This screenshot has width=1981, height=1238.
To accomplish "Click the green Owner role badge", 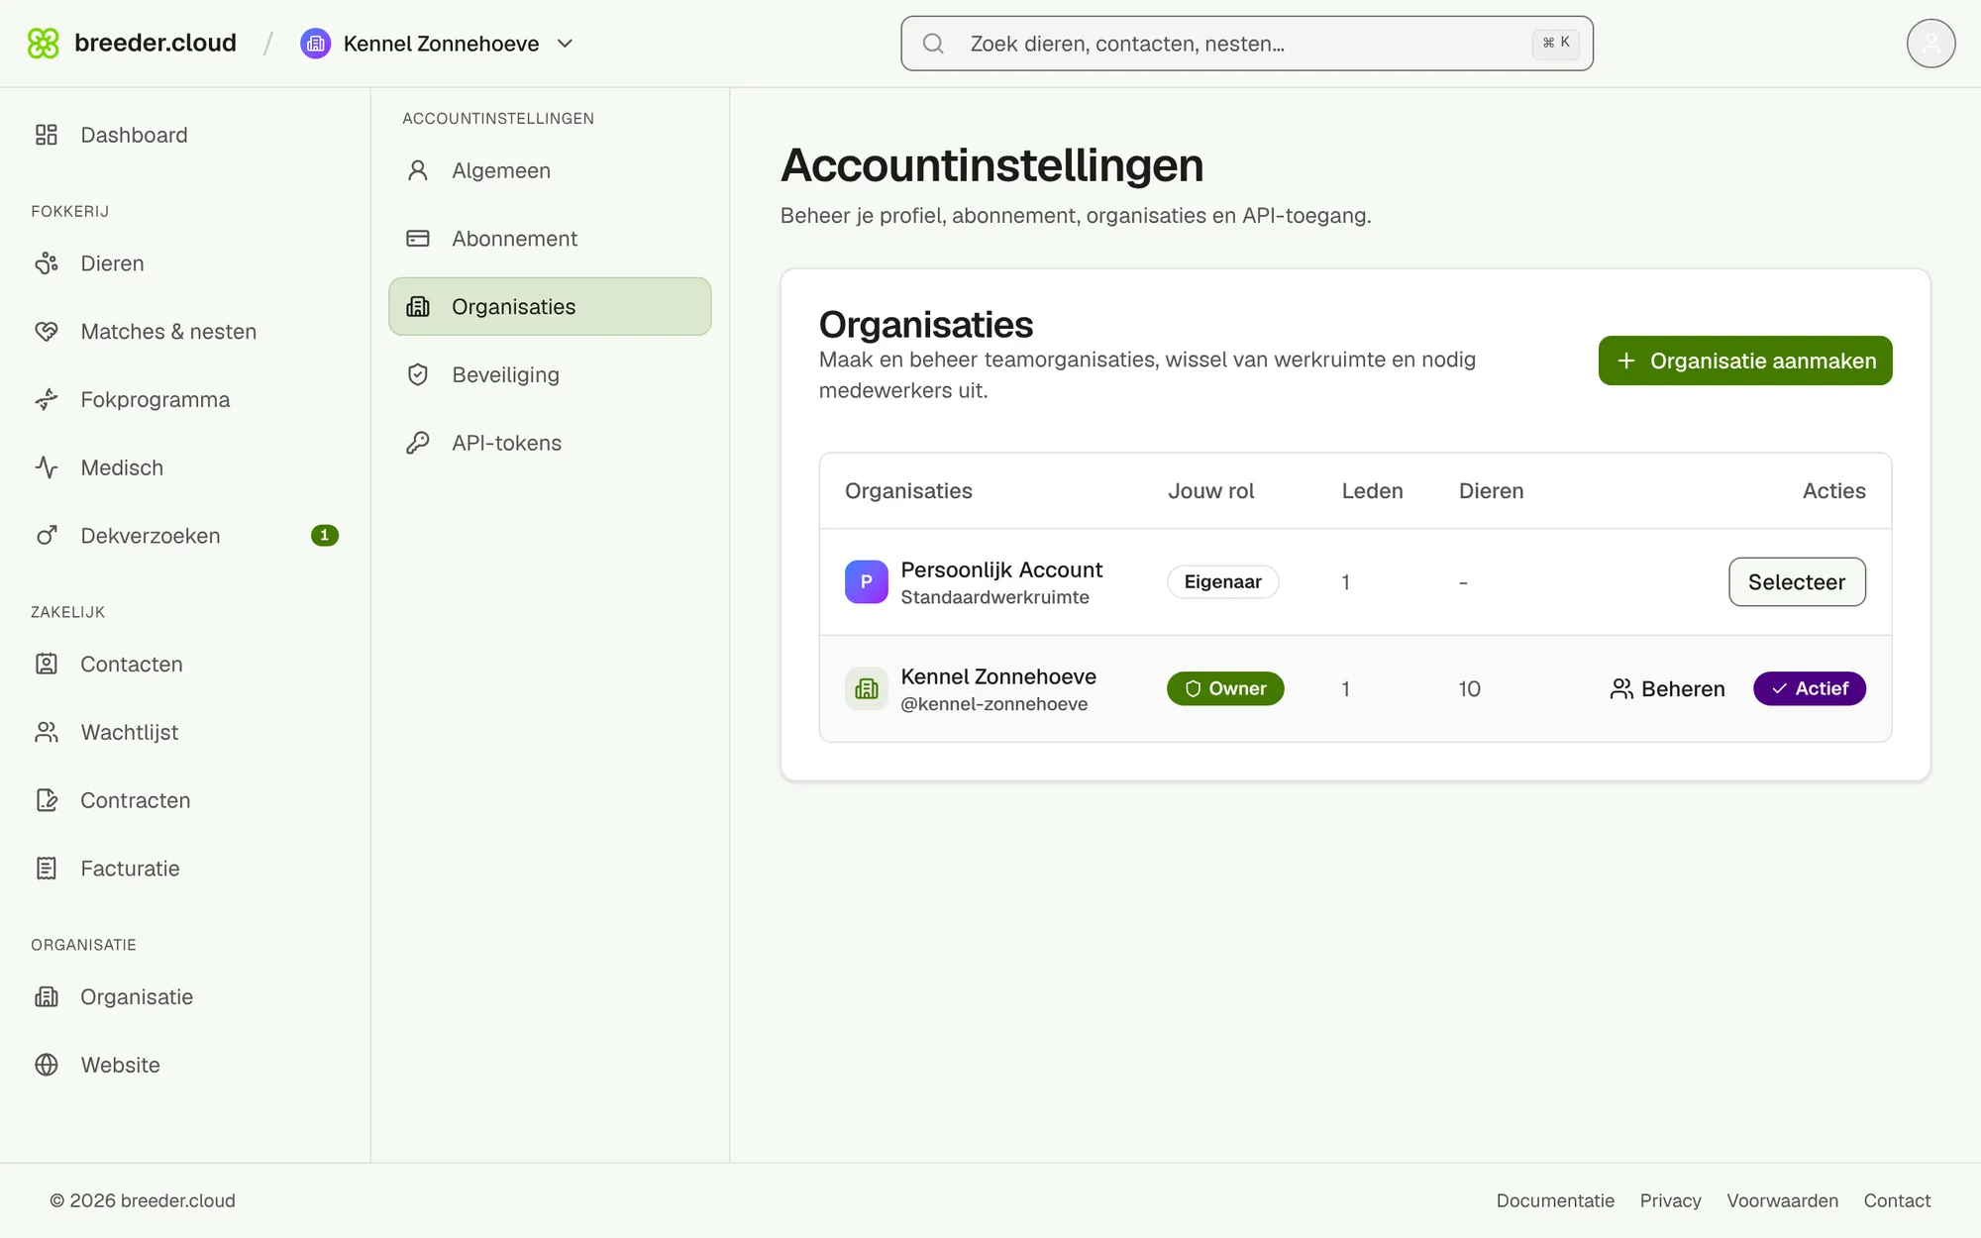I will tap(1225, 689).
